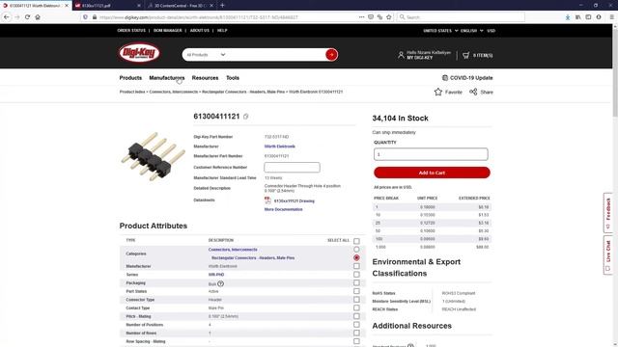Copy part number with icon beside 61300411121
618x347 pixels.
click(x=245, y=117)
